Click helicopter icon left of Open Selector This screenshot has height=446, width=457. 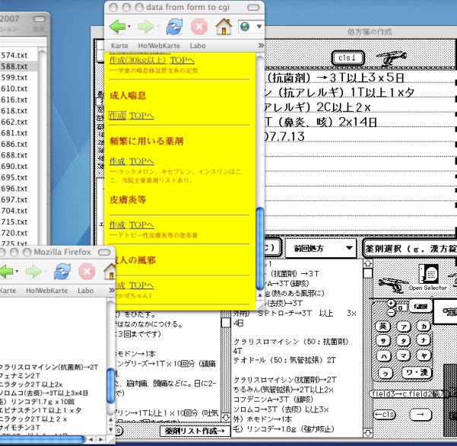pyautogui.click(x=393, y=284)
